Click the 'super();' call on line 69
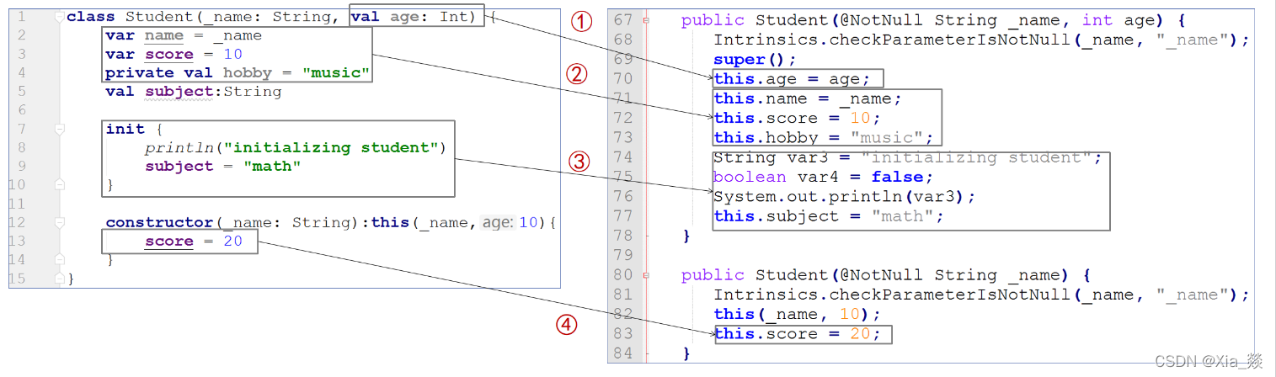The width and height of the screenshot is (1276, 377). (755, 60)
